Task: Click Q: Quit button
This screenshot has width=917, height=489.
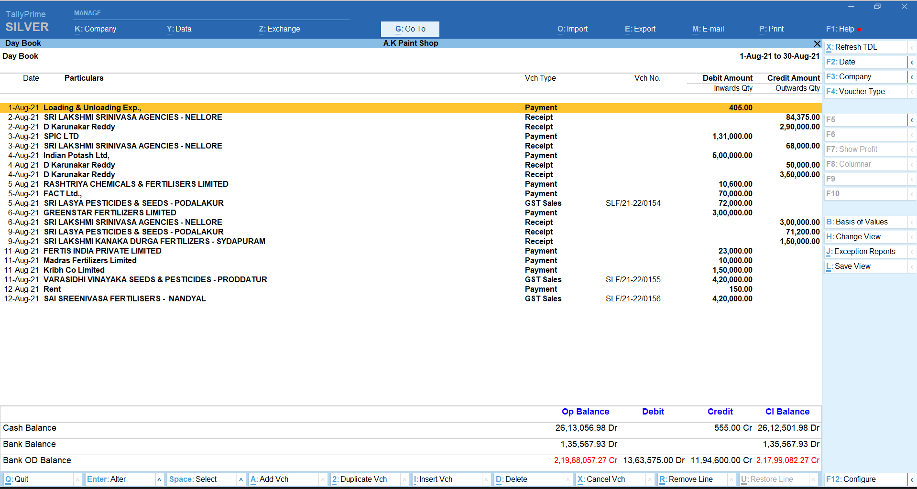Action: [38, 479]
